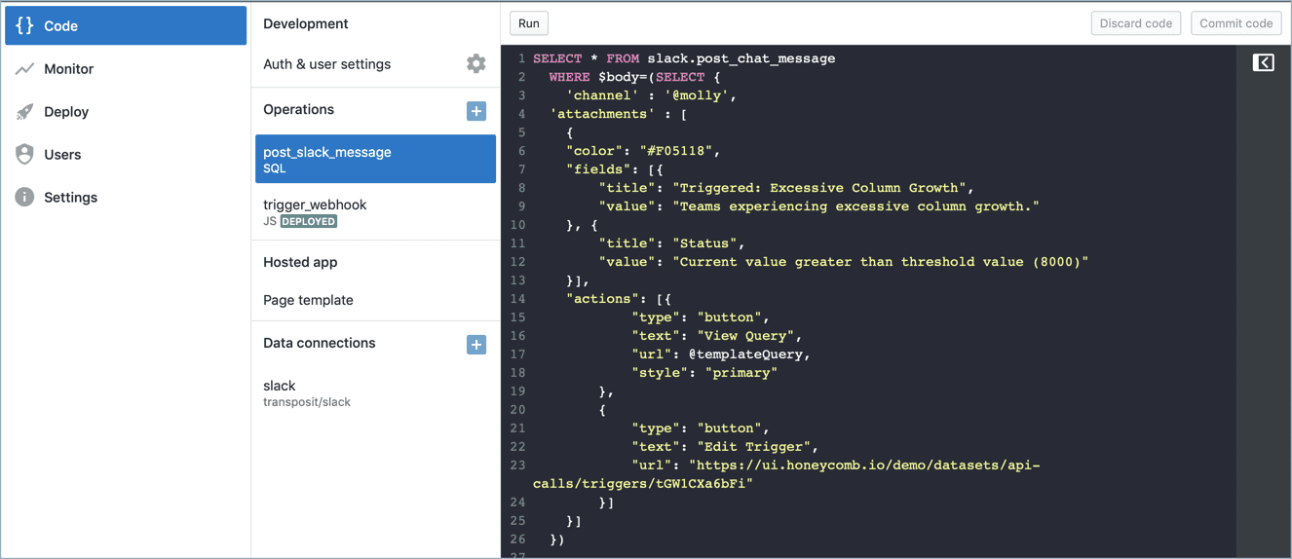Collapse the editor side panel arrow
The width and height of the screenshot is (1292, 559).
[x=1263, y=63]
